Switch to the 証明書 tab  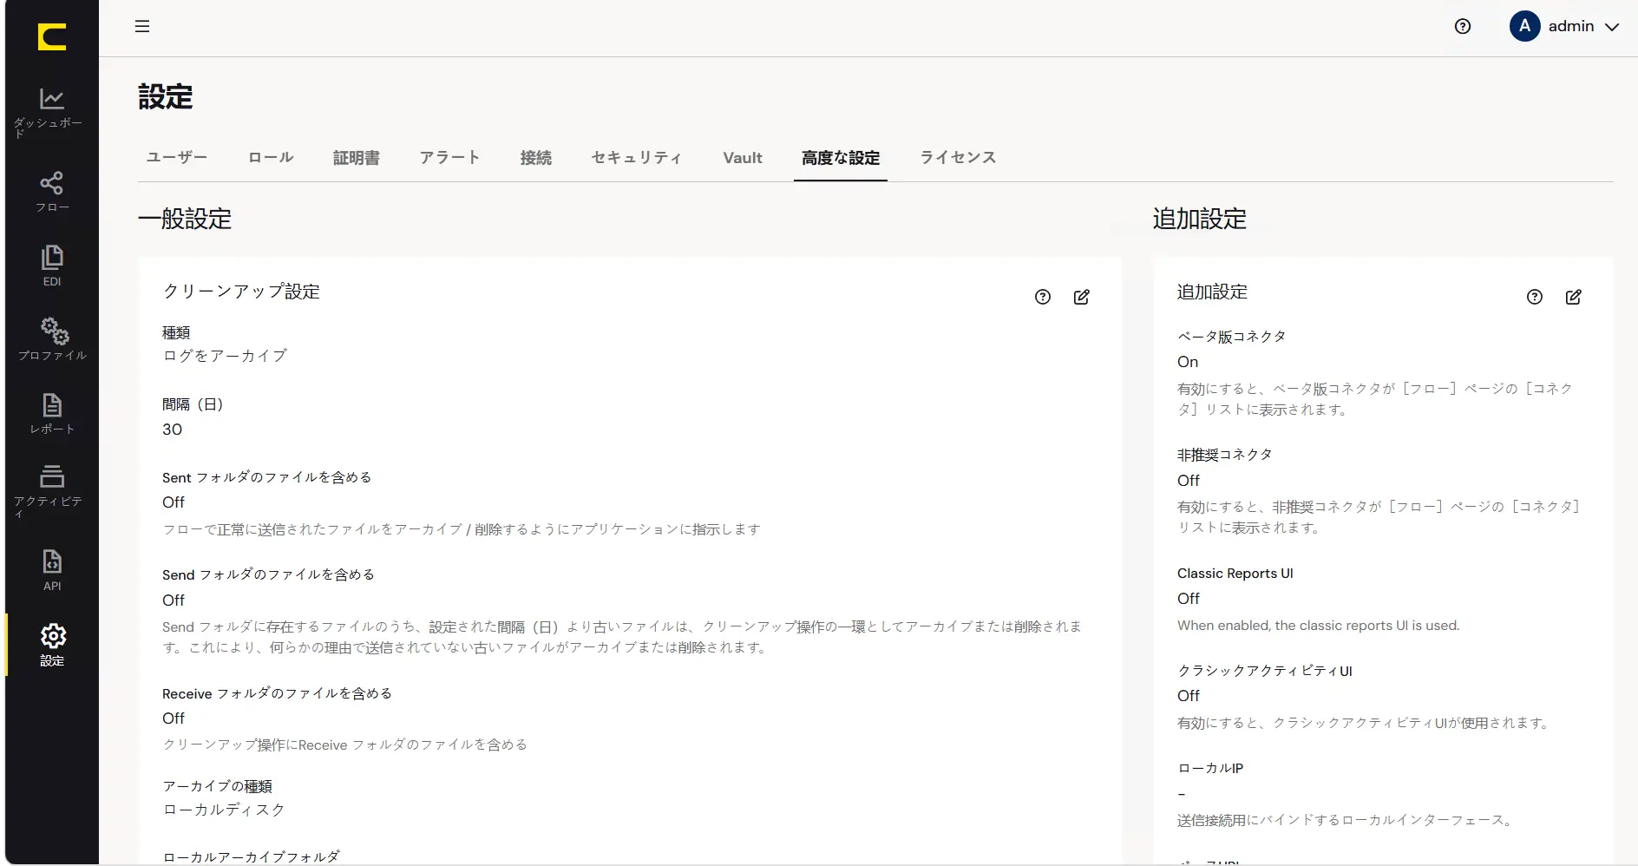click(357, 158)
